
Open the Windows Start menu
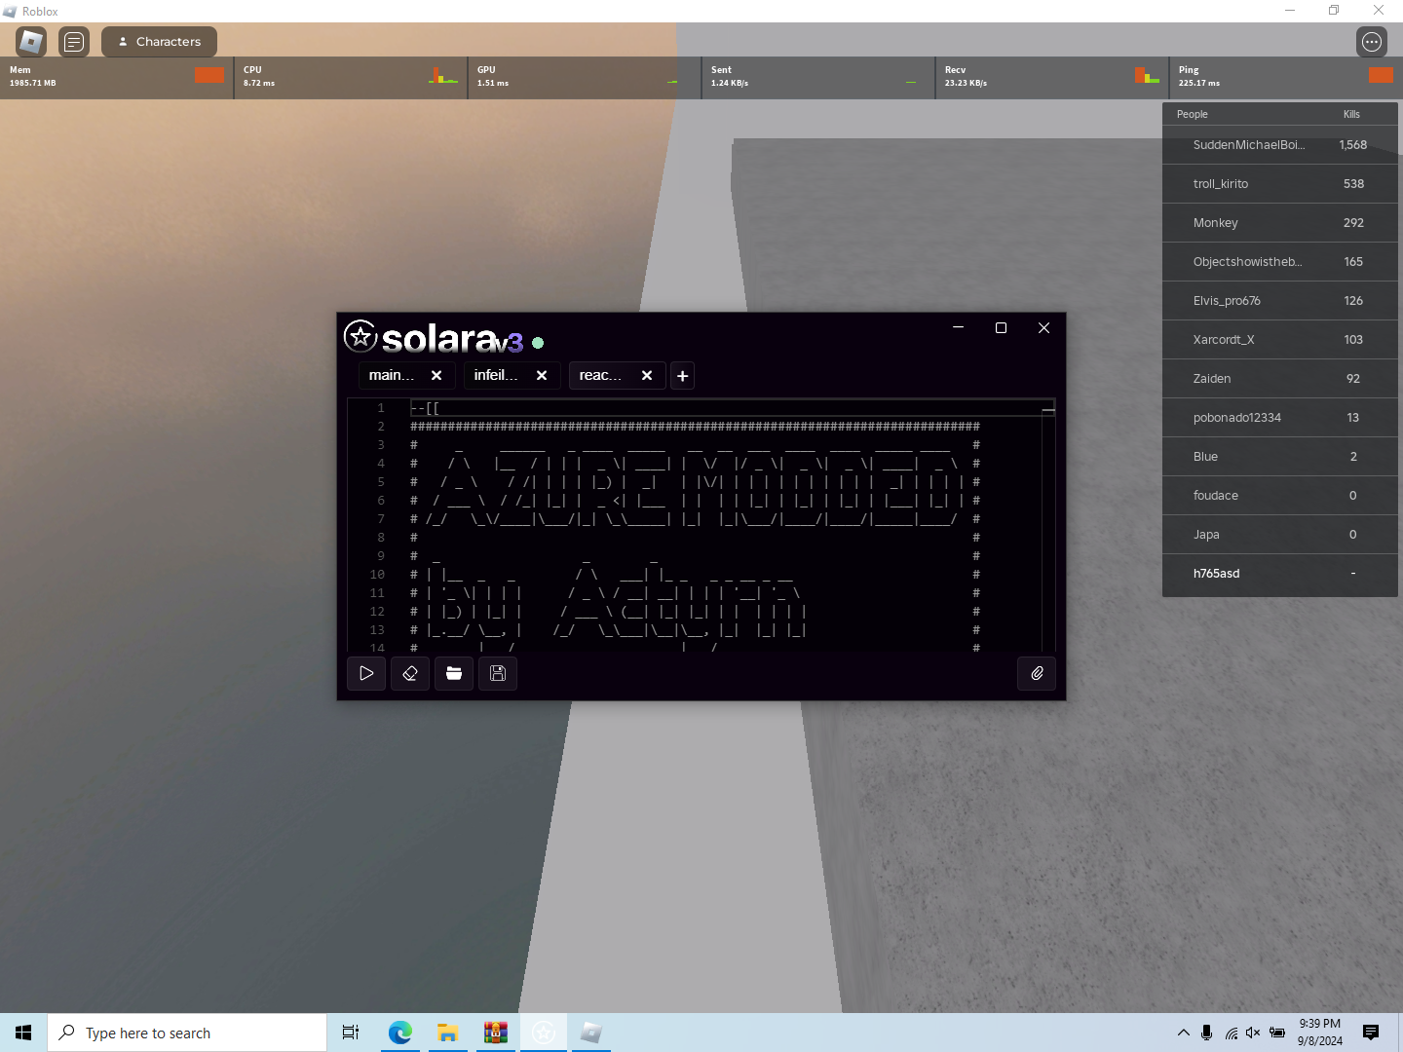coord(23,1033)
